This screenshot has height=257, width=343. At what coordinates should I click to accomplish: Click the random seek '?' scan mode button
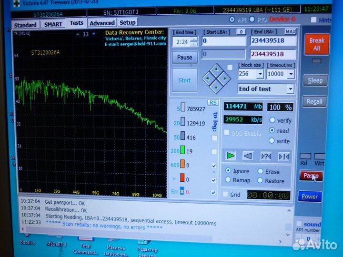click(x=266, y=156)
